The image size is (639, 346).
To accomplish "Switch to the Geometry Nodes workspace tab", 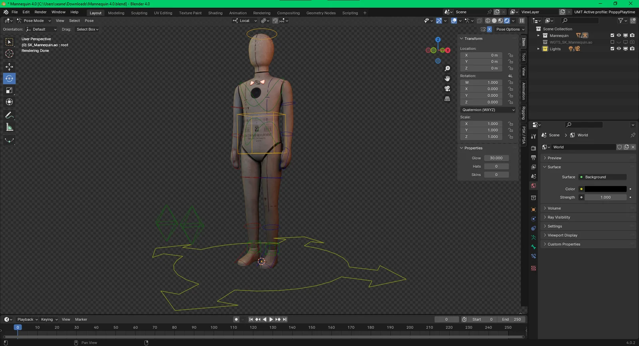I will [x=321, y=13].
